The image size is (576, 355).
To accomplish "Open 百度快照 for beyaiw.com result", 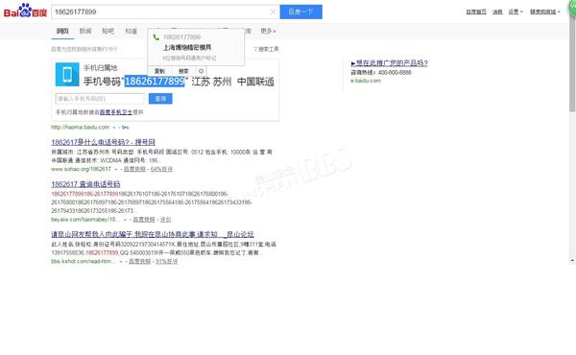I will point(144,219).
